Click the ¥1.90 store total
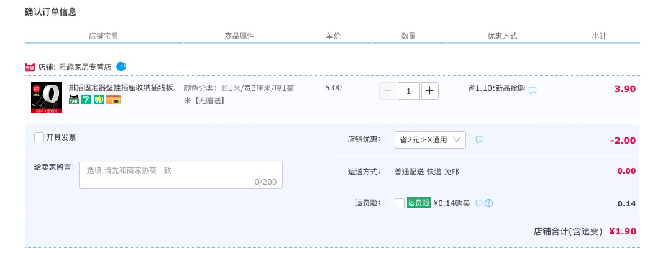 tap(622, 231)
